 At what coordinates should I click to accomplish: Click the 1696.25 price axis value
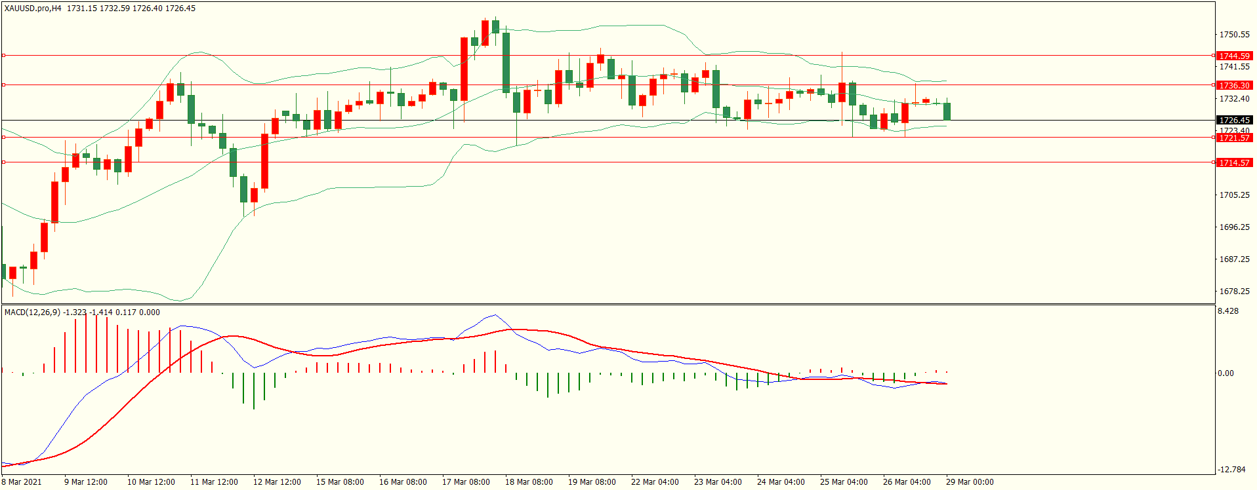(1234, 227)
